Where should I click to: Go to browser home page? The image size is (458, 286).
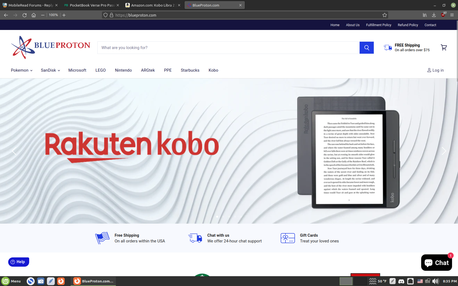(x=34, y=15)
